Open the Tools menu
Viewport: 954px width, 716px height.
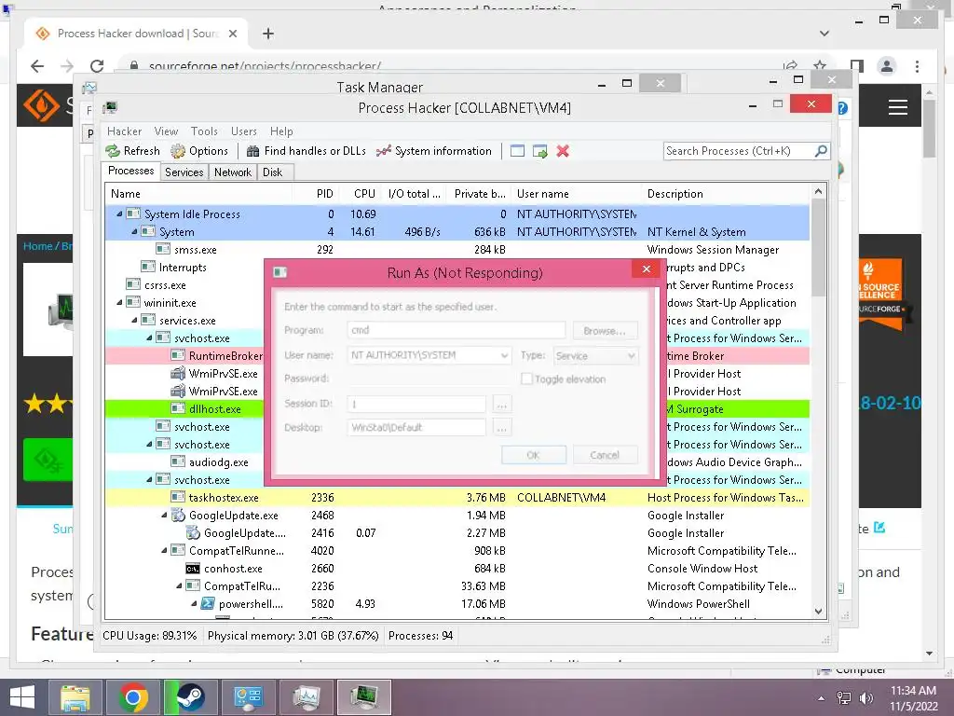(204, 131)
